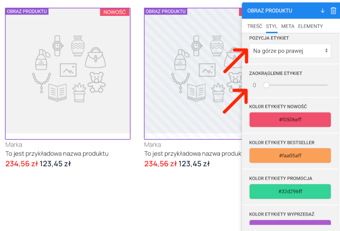Click the OBRAZ PRODUKTU tag on second product
This screenshot has height=231, width=340.
[x=165, y=11]
